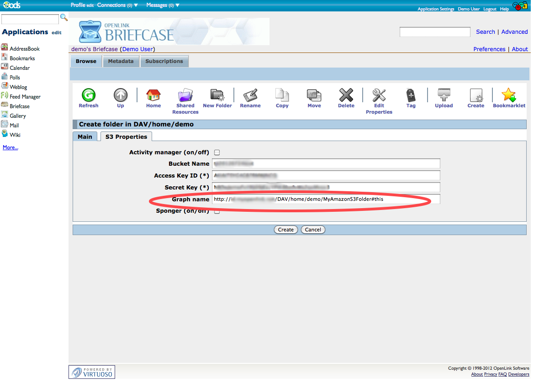Open the Bookmarklet star icon
The image size is (539, 388).
pyautogui.click(x=508, y=95)
